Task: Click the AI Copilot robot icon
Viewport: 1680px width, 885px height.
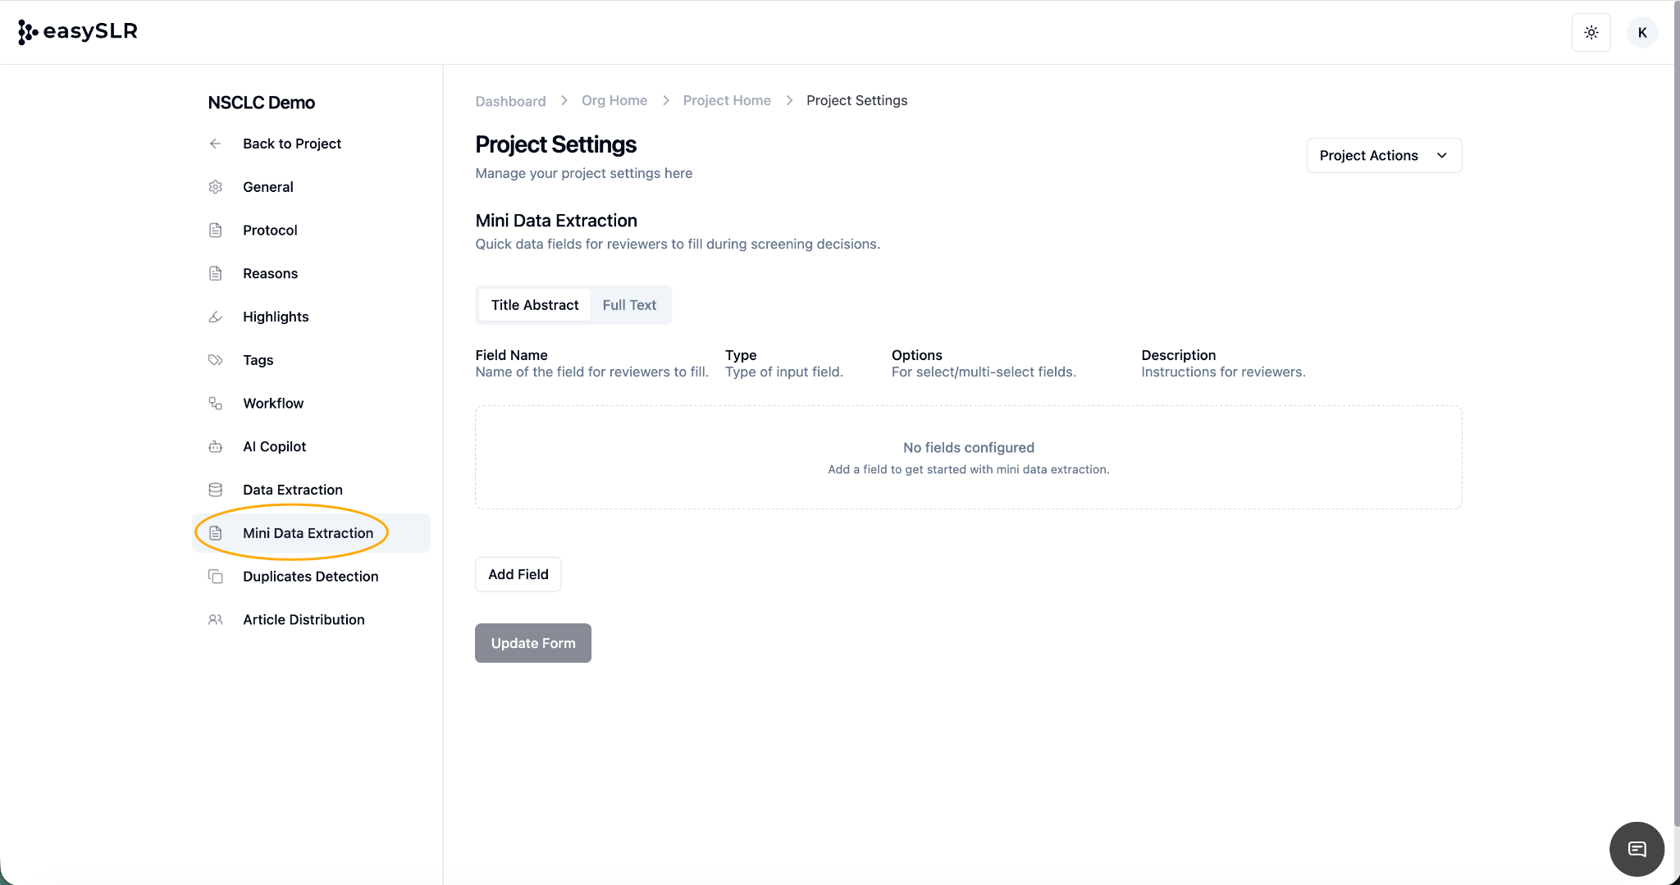Action: [x=215, y=447]
